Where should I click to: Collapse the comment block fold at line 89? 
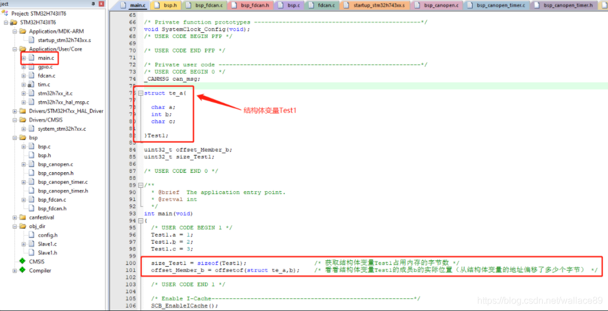[141, 185]
